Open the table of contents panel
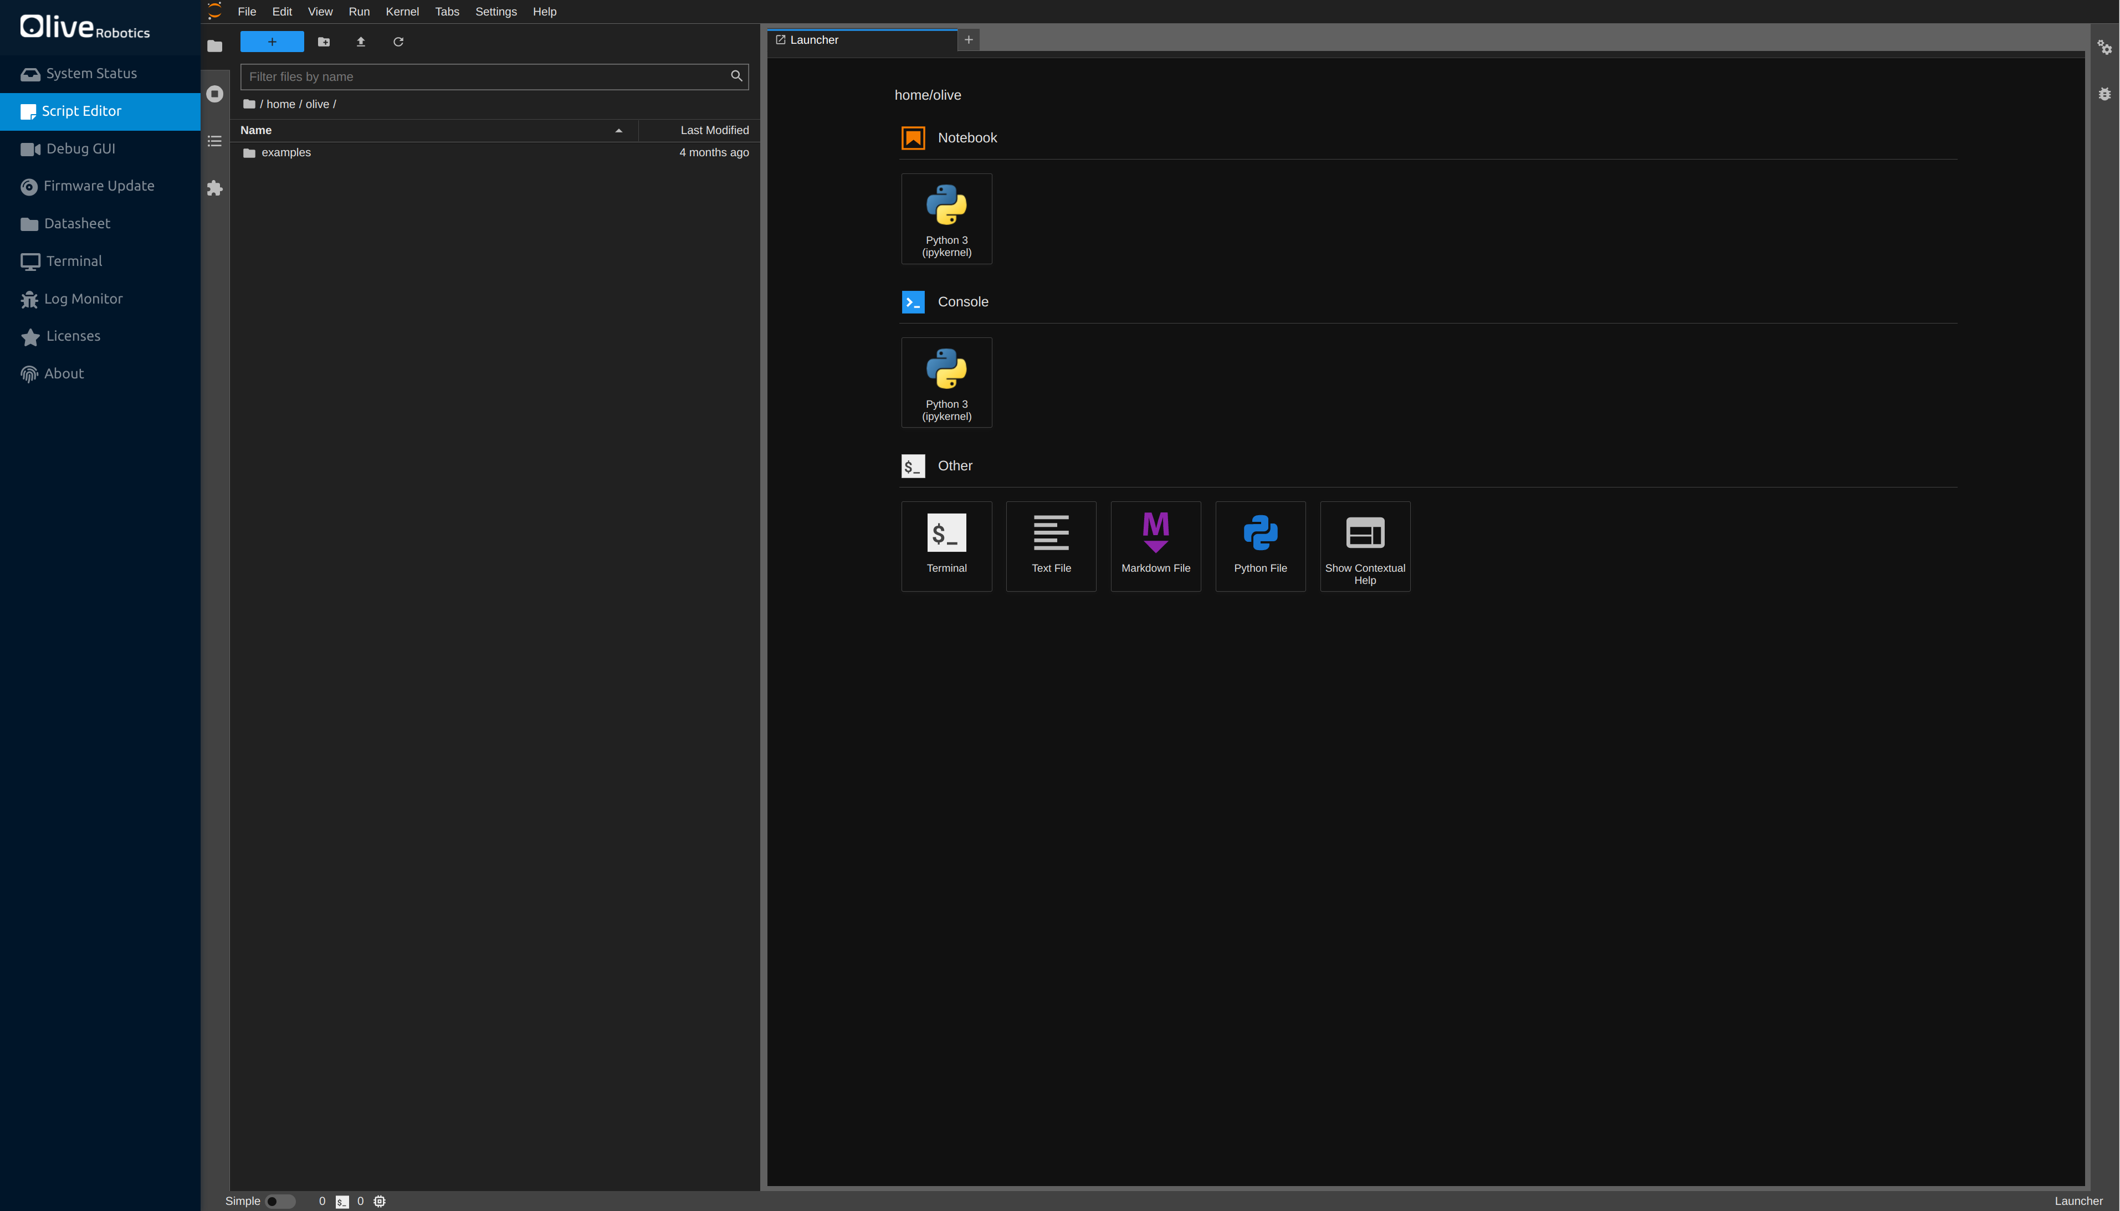Screen dimensions: 2120x1211 click(214, 141)
